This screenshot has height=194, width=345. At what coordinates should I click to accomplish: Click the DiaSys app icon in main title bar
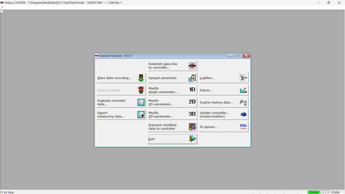[2, 3]
